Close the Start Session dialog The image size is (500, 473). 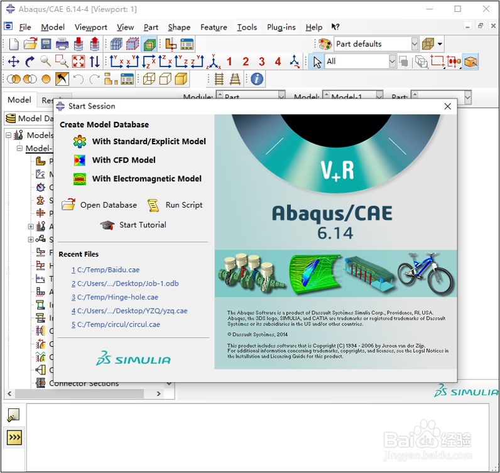point(448,107)
